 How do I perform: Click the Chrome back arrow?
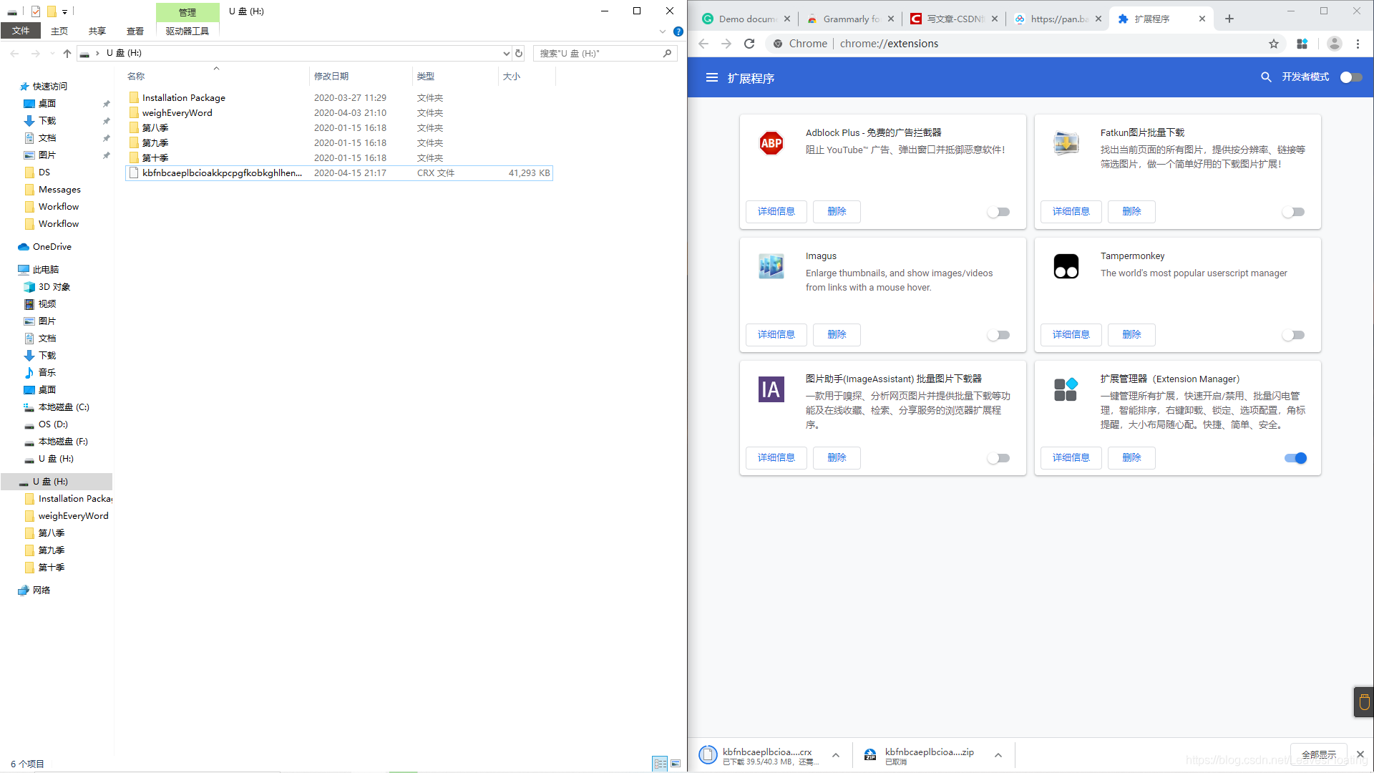click(x=703, y=44)
